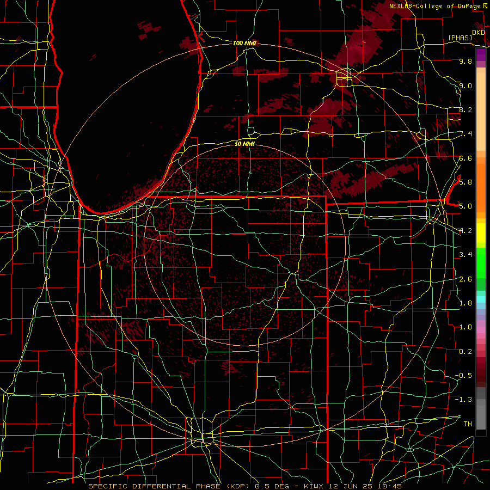Click the NEXLAB-College of DuPage label
This screenshot has height=490, width=490.
click(x=436, y=6)
